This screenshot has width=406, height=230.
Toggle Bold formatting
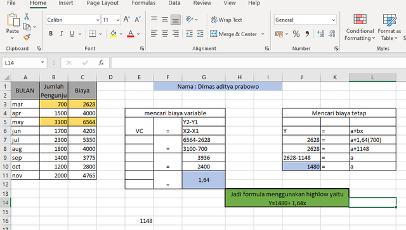[51, 34]
